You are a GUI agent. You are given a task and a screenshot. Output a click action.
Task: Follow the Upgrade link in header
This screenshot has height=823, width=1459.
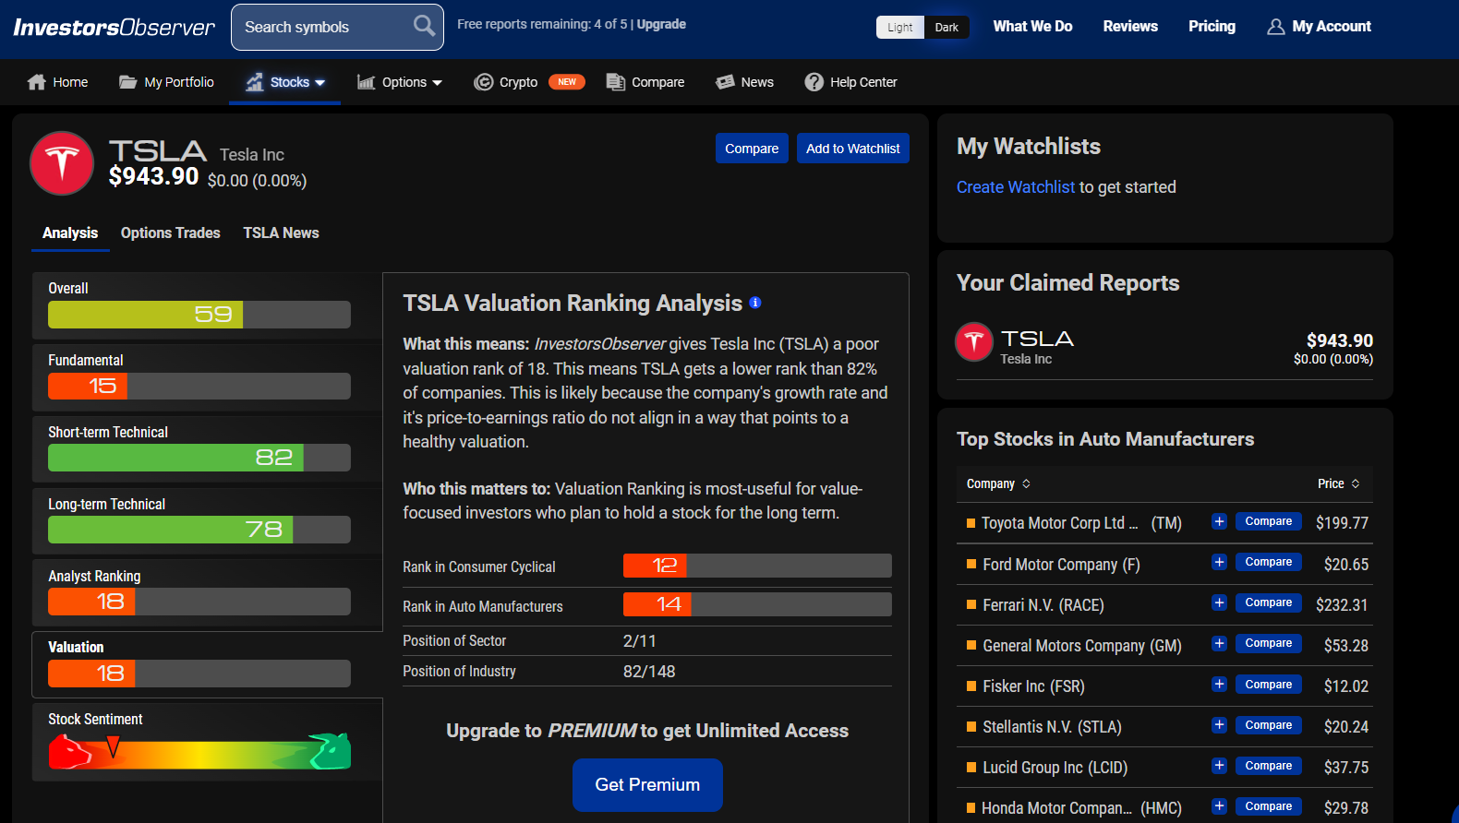click(661, 25)
